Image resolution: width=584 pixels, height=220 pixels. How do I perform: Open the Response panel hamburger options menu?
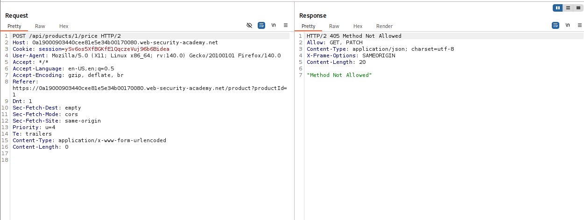(x=579, y=26)
